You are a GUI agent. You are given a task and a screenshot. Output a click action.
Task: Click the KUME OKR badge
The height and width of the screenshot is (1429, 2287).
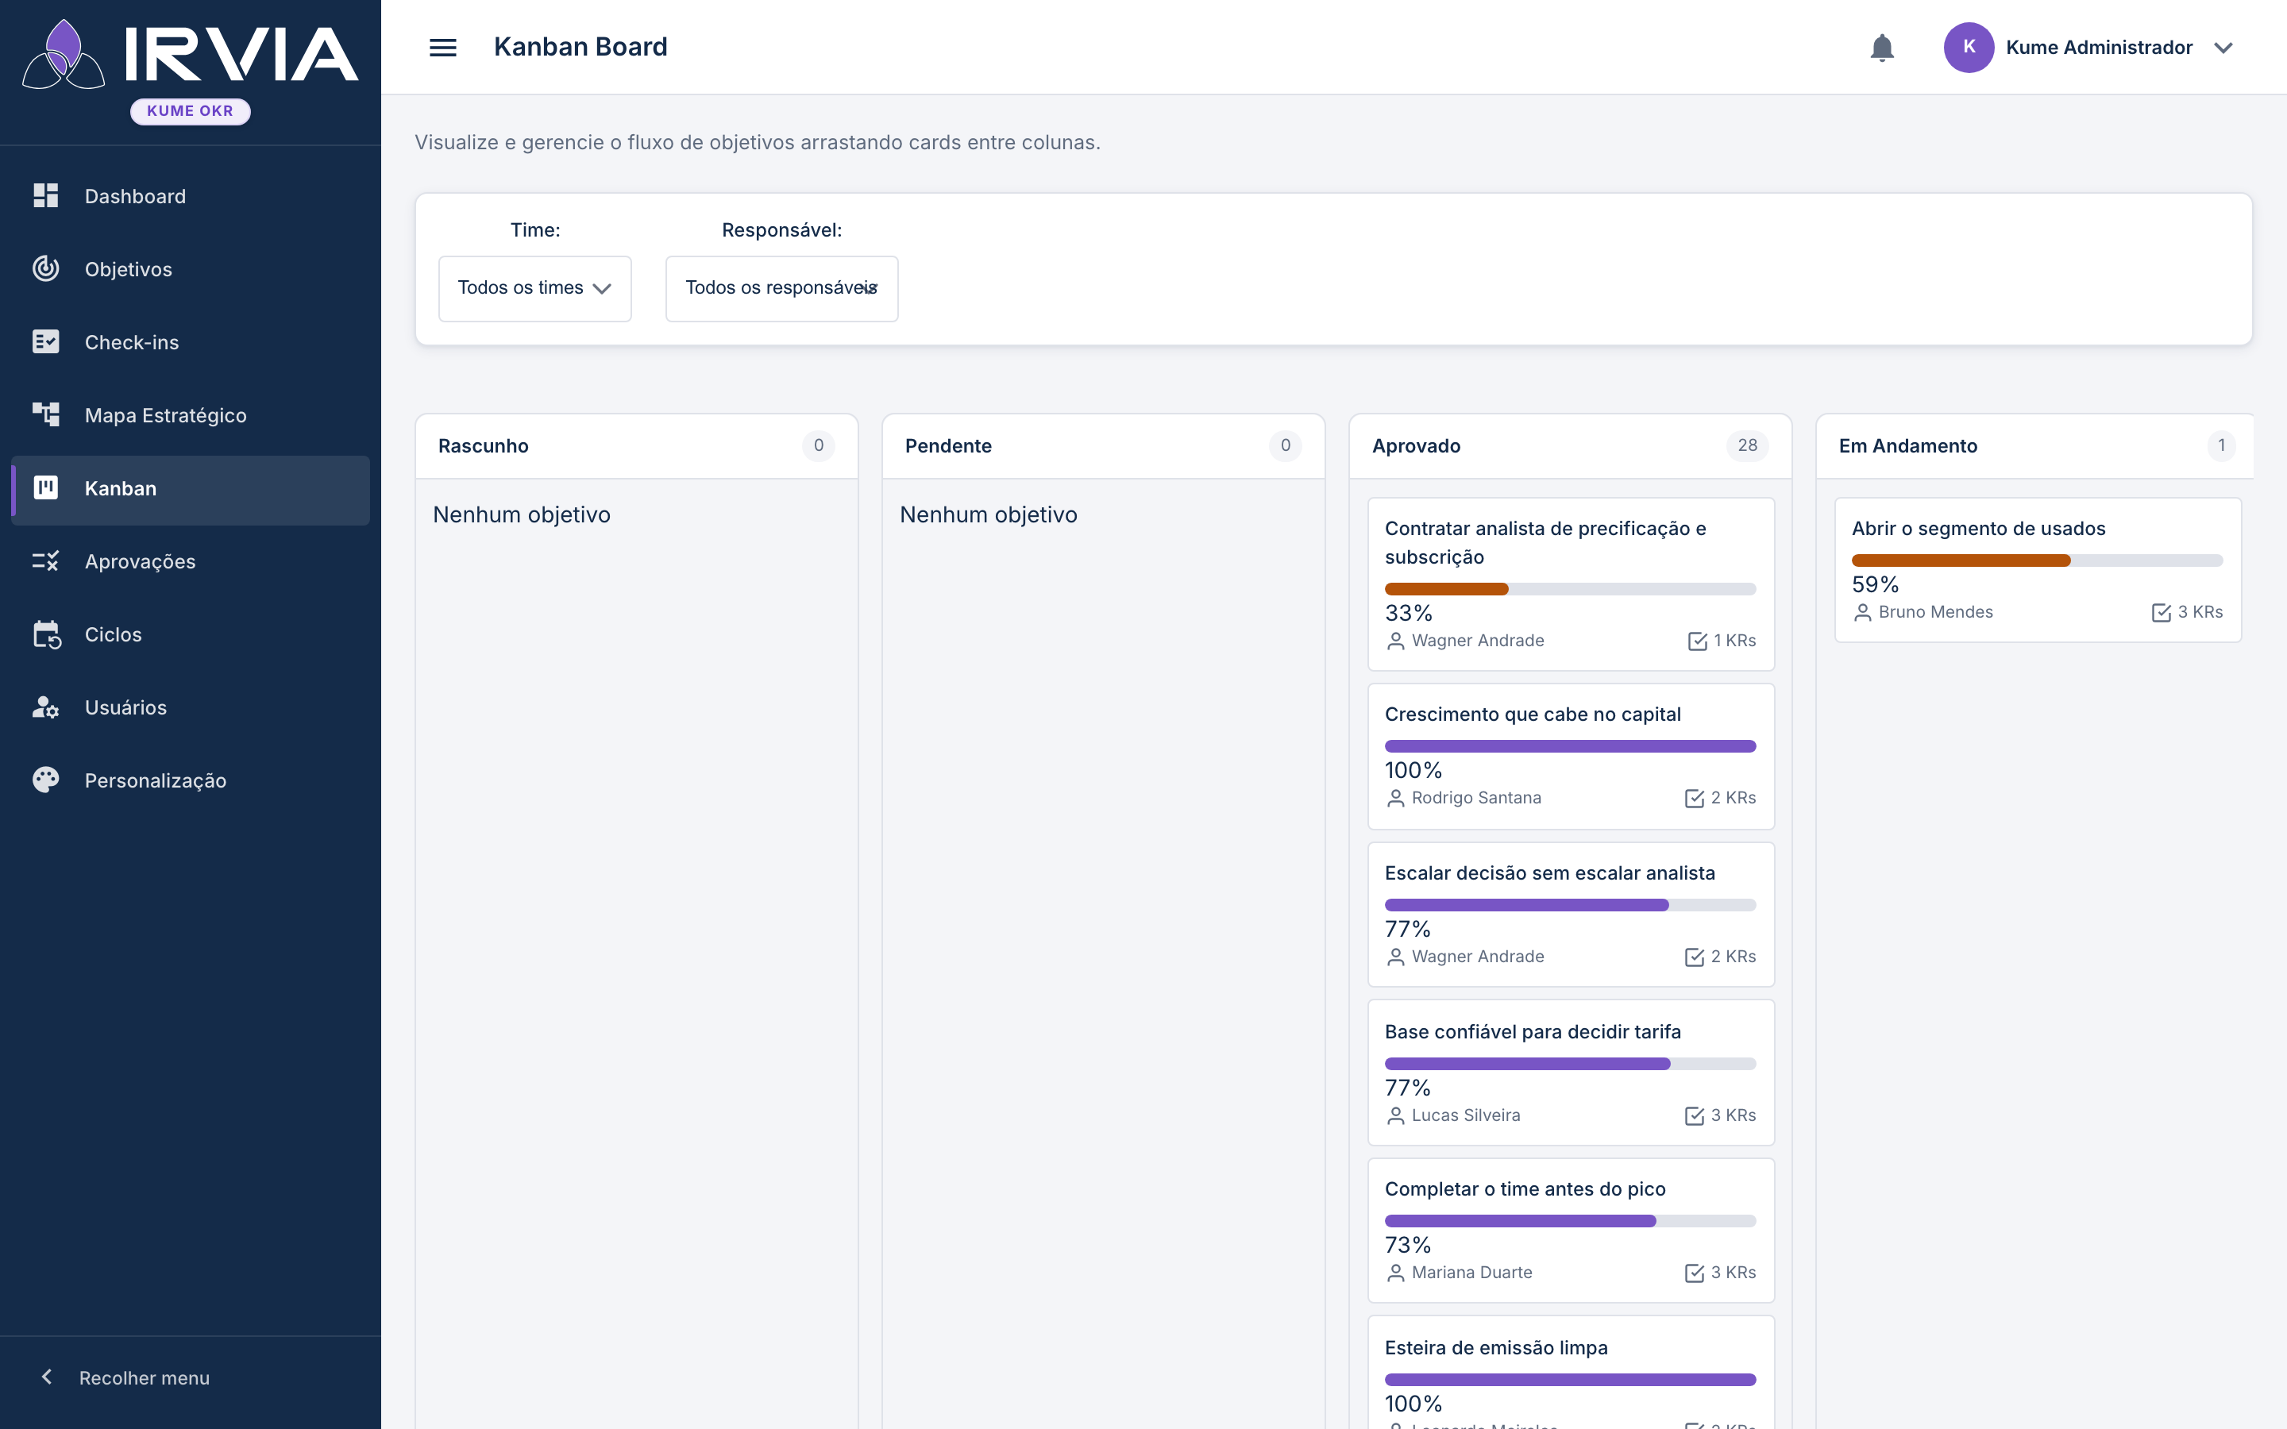point(190,110)
